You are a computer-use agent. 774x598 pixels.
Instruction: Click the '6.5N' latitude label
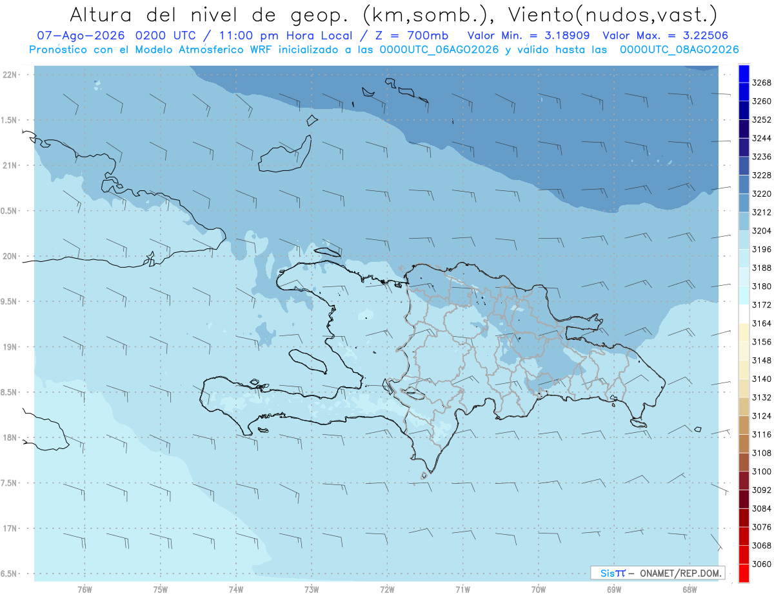(x=9, y=573)
